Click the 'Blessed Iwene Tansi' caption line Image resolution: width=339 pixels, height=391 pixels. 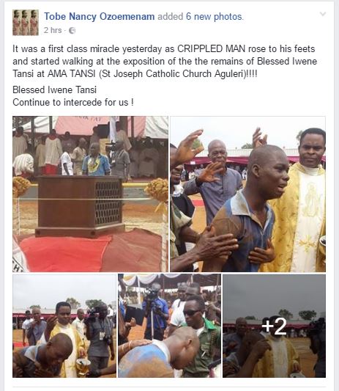(x=54, y=89)
